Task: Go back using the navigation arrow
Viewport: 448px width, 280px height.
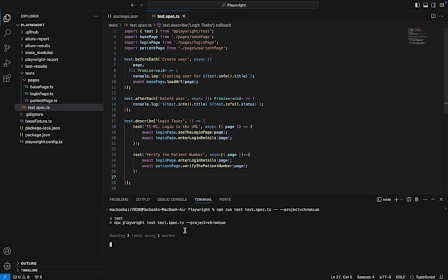Action: point(133,5)
